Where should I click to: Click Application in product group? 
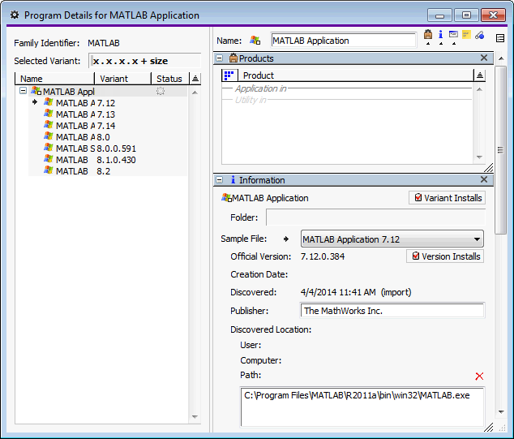pyautogui.click(x=260, y=88)
